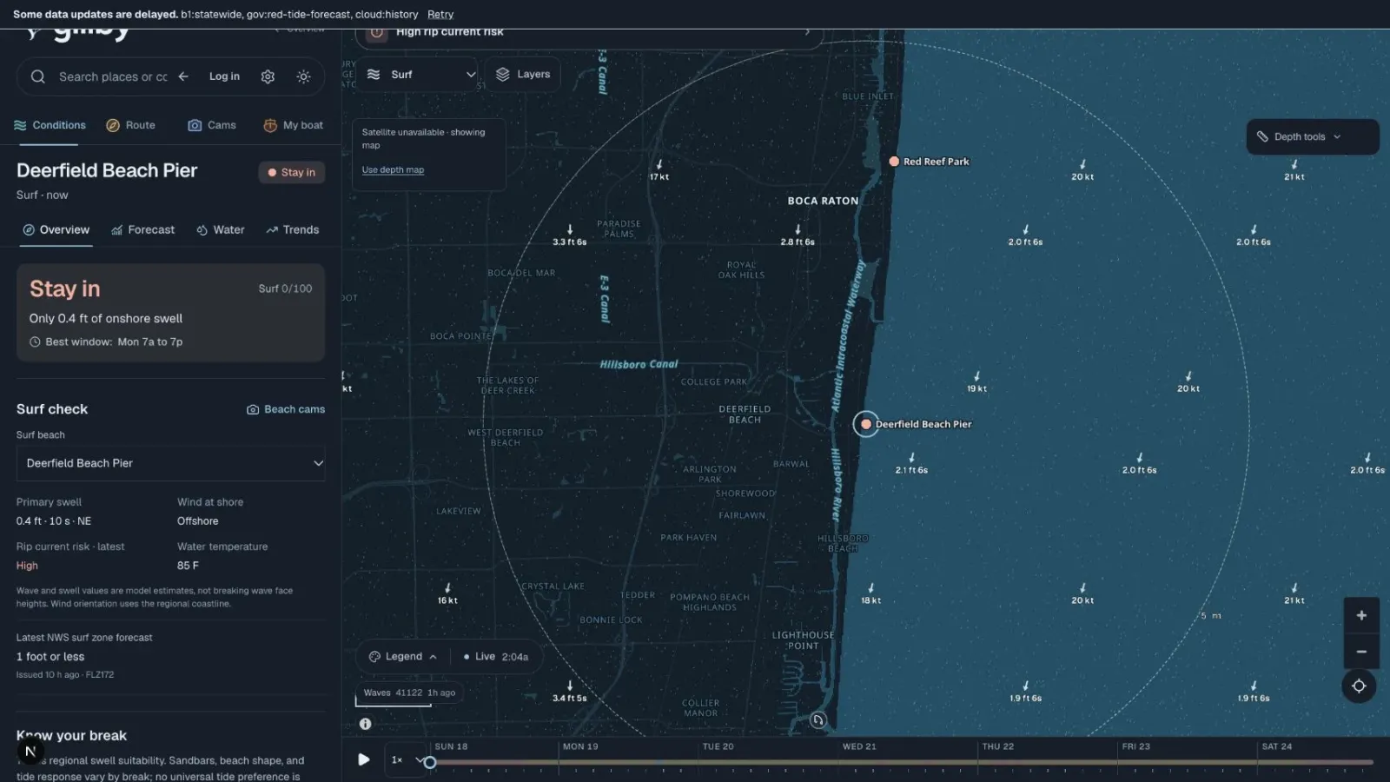Viewport: 1390px width, 782px height.
Task: Expand Depth tools menu
Action: pos(1313,137)
